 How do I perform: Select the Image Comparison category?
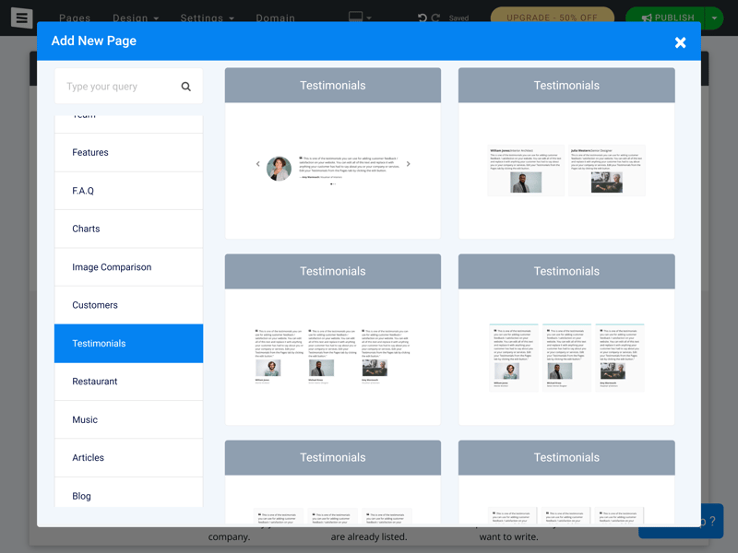tap(128, 267)
